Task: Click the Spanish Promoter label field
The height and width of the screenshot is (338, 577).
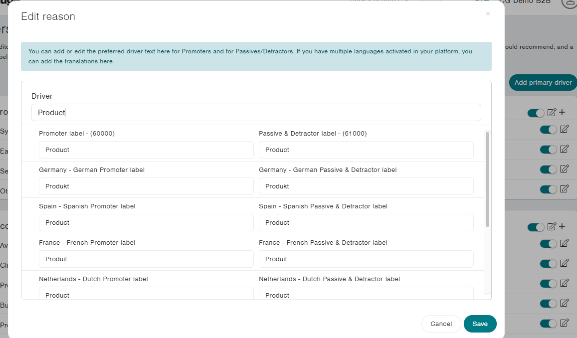Action: [146, 223]
